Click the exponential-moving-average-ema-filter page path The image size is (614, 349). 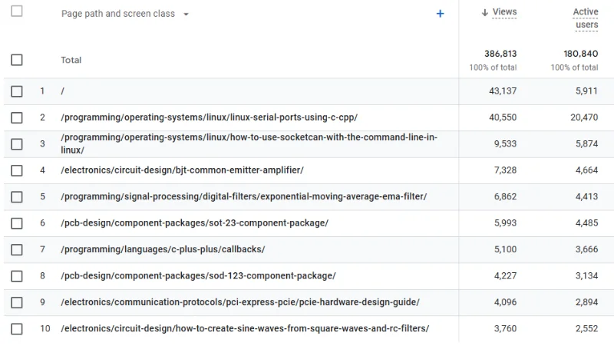[x=243, y=196]
